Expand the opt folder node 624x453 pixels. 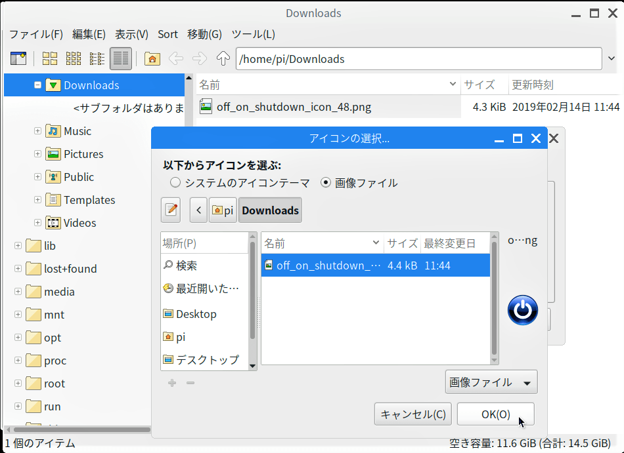(18, 338)
